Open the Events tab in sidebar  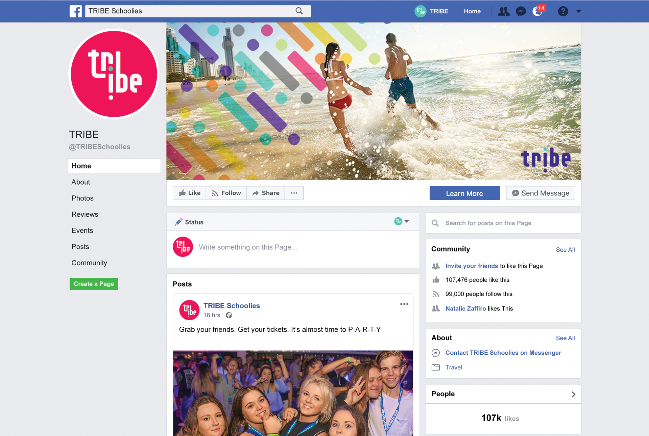[x=82, y=230]
